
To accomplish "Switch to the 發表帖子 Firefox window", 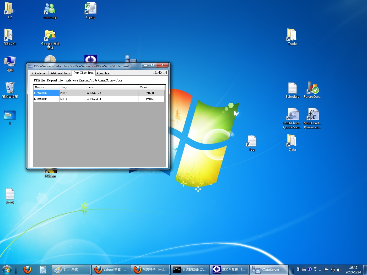I will (x=150, y=269).
